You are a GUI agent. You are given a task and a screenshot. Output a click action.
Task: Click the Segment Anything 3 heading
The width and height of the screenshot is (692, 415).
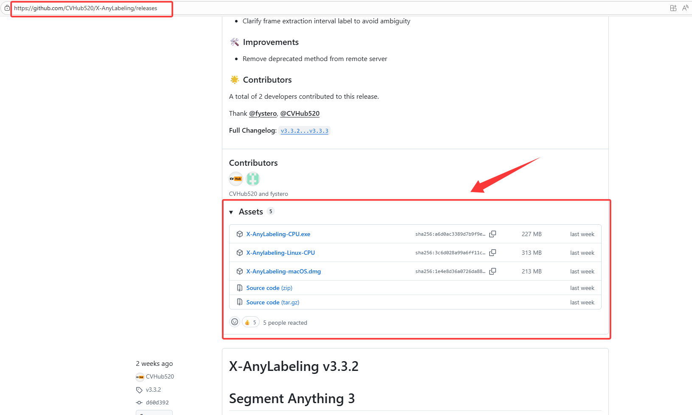pos(292,398)
